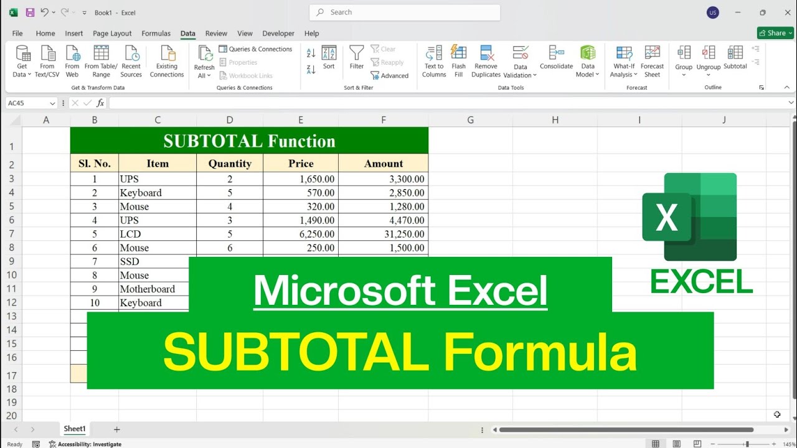Create a Forecast Sheet

click(x=652, y=62)
